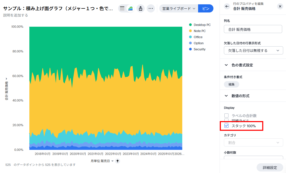
Task: Click the sort ascending arrow icon
Action: [118, 161]
